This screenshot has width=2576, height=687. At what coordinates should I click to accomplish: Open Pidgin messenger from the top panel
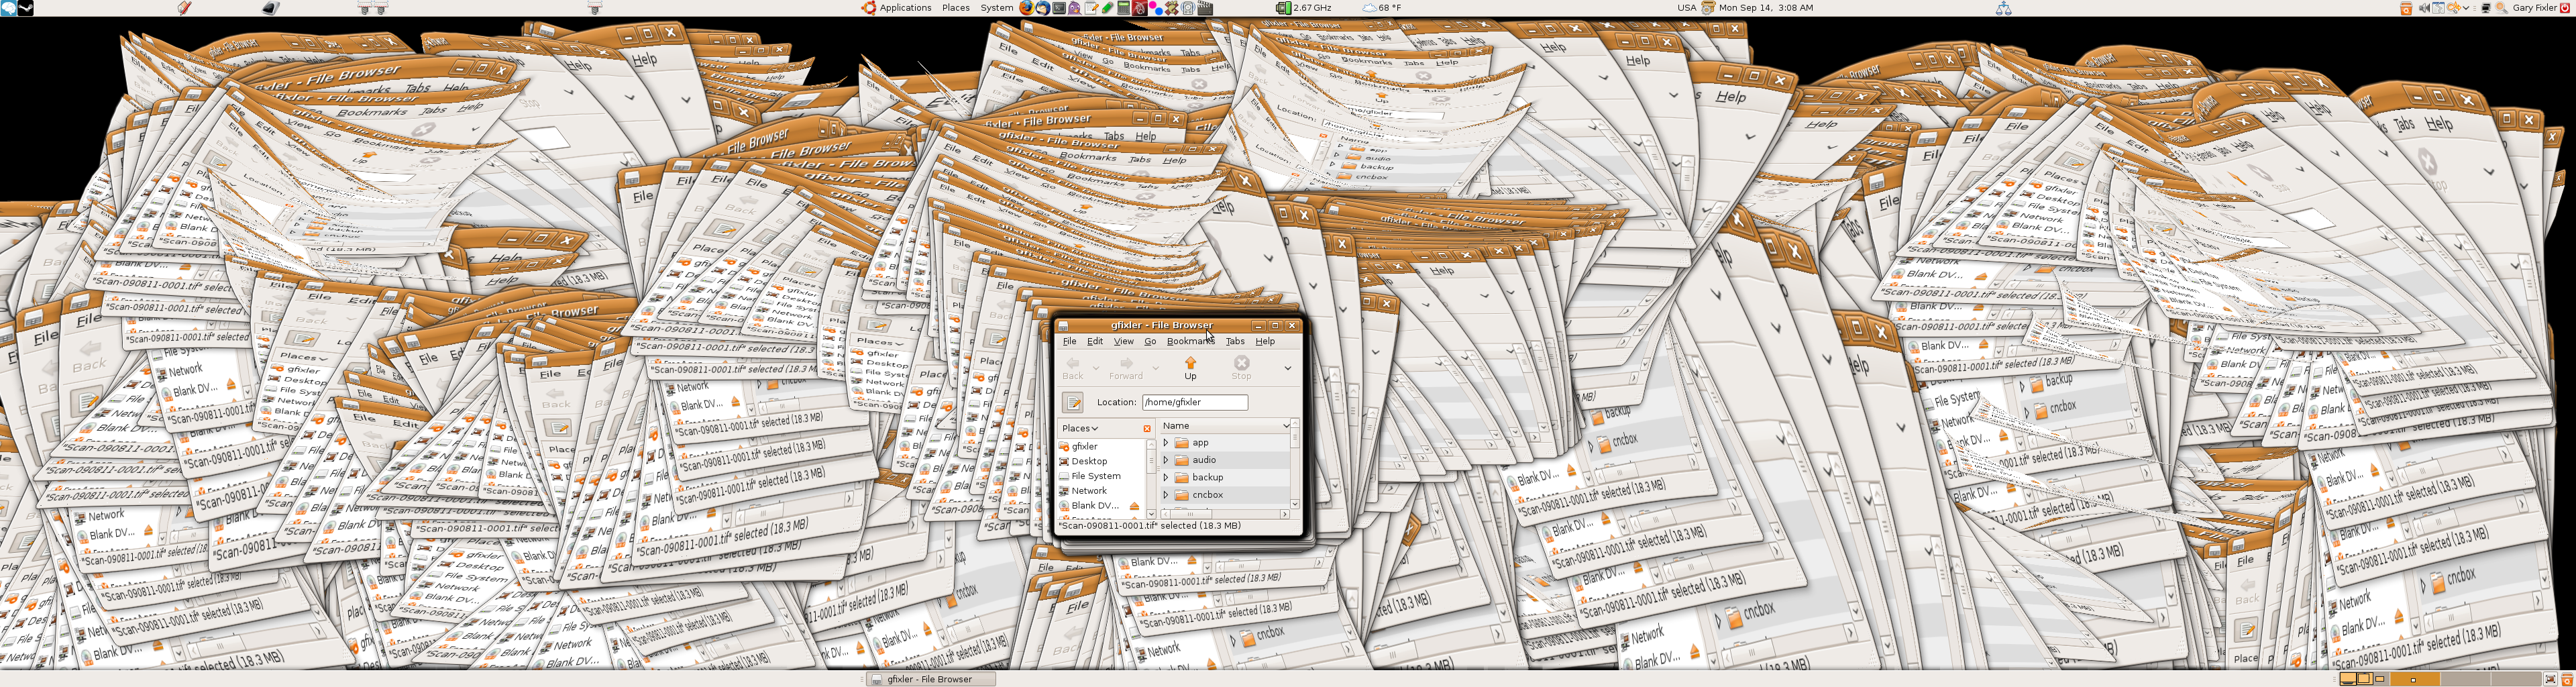(x=1075, y=8)
